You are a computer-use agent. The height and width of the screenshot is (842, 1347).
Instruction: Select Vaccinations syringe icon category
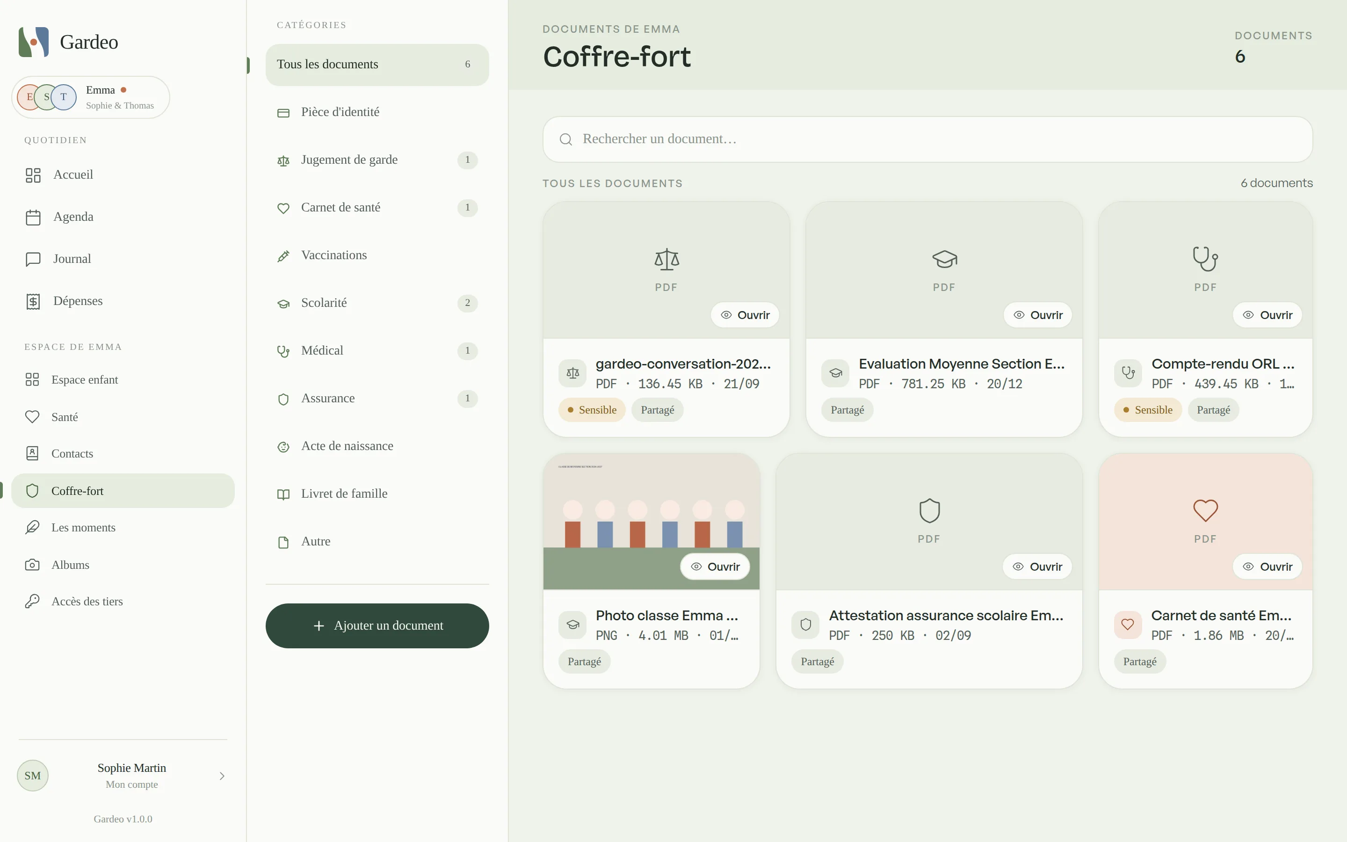[283, 255]
